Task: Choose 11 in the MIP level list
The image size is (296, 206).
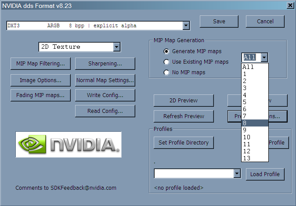Action: pos(255,144)
